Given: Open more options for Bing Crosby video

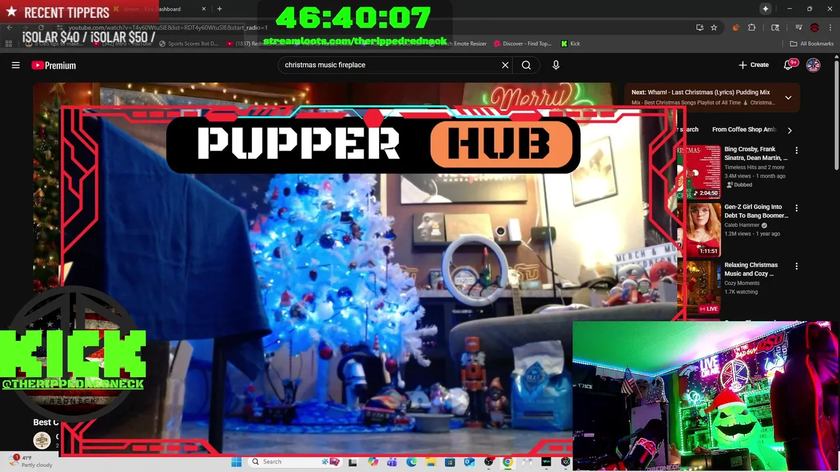Looking at the screenshot, I should pyautogui.click(x=797, y=150).
